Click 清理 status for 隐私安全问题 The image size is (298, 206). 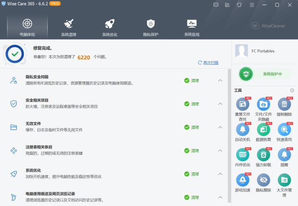tap(191, 81)
